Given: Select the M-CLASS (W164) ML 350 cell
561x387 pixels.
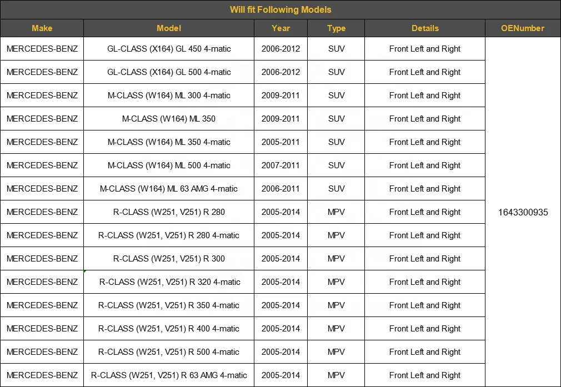Looking at the screenshot, I should (169, 119).
